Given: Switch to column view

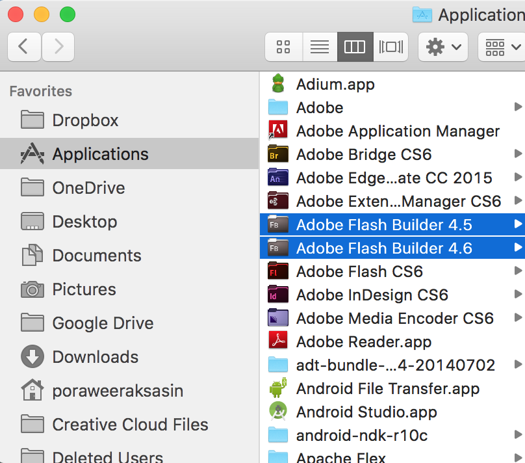Looking at the screenshot, I should 355,47.
